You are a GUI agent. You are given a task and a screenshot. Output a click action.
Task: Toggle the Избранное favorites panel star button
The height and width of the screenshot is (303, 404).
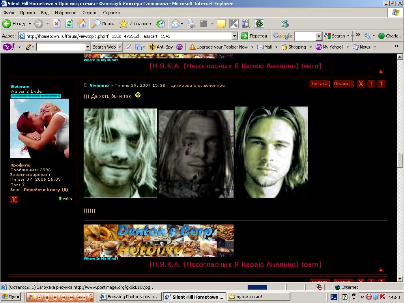(x=135, y=24)
